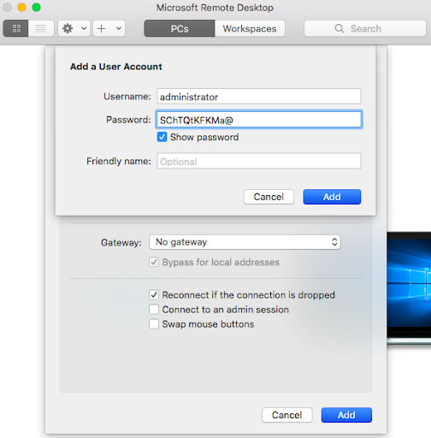Switch to the Workspaces tab

[x=250, y=28]
